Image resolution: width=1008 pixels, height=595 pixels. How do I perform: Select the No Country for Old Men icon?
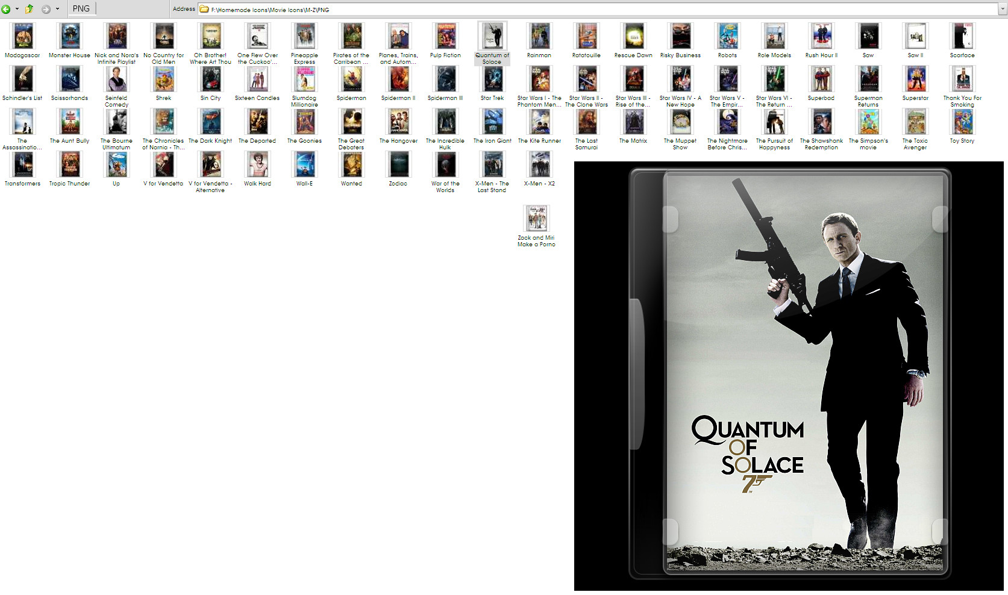[164, 36]
